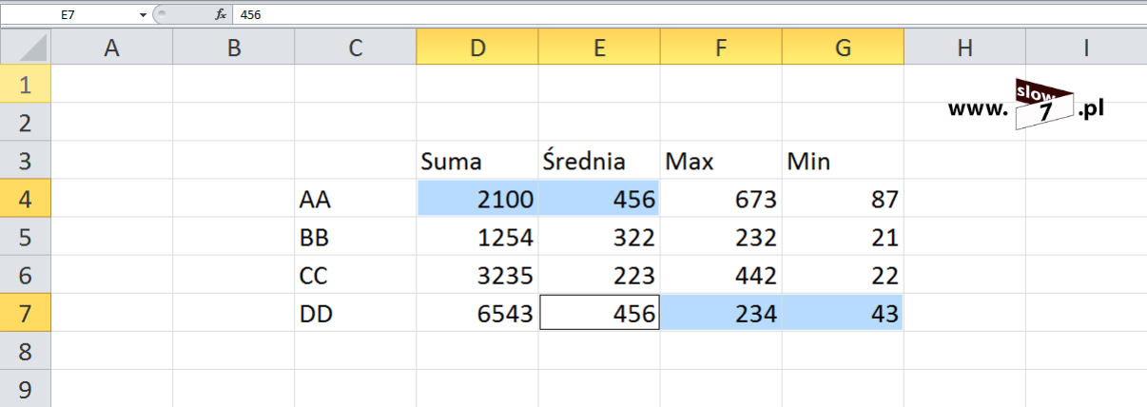Select row 9 header
Viewport: 1147px width, 407px height.
coord(26,389)
